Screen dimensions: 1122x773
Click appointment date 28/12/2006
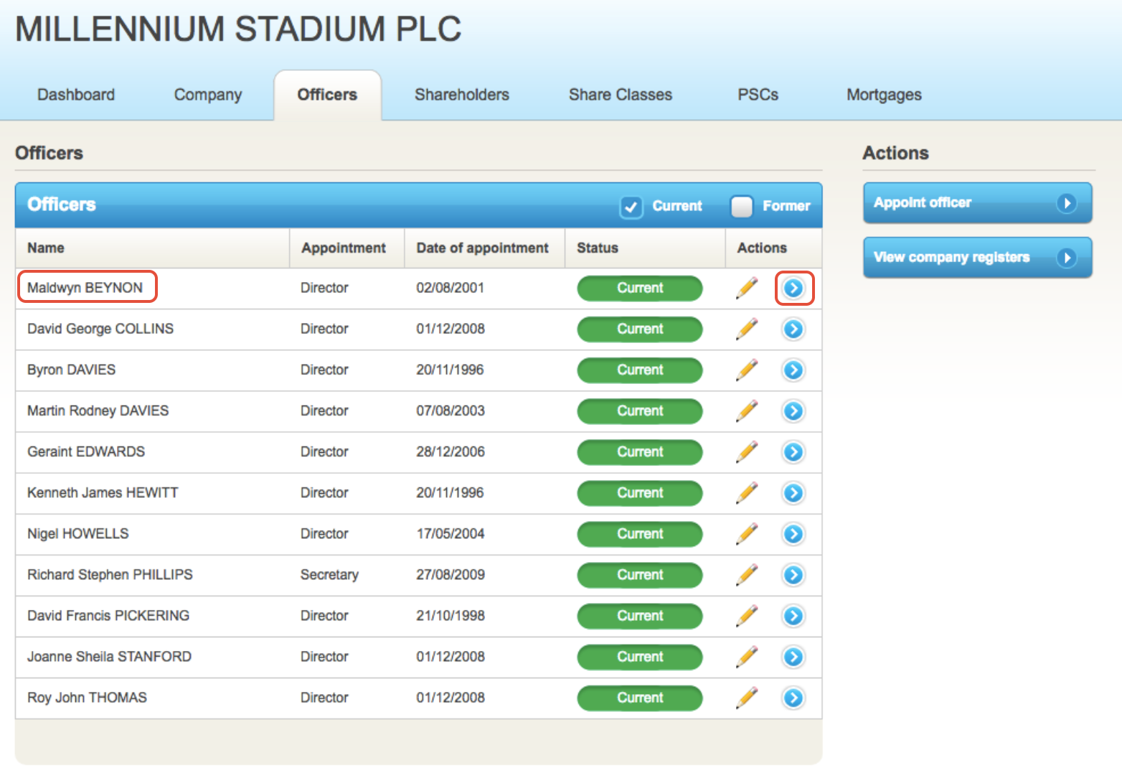click(451, 451)
